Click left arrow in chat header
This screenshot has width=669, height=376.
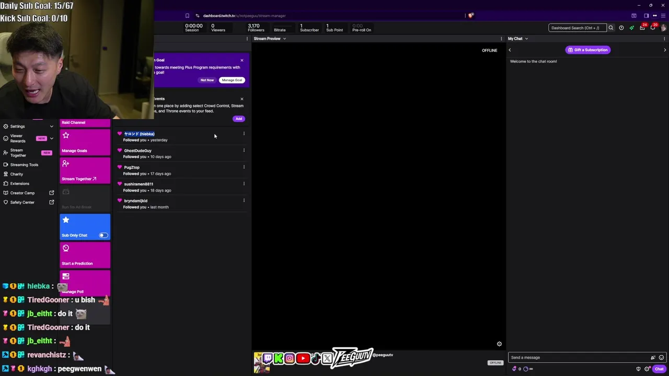(510, 50)
